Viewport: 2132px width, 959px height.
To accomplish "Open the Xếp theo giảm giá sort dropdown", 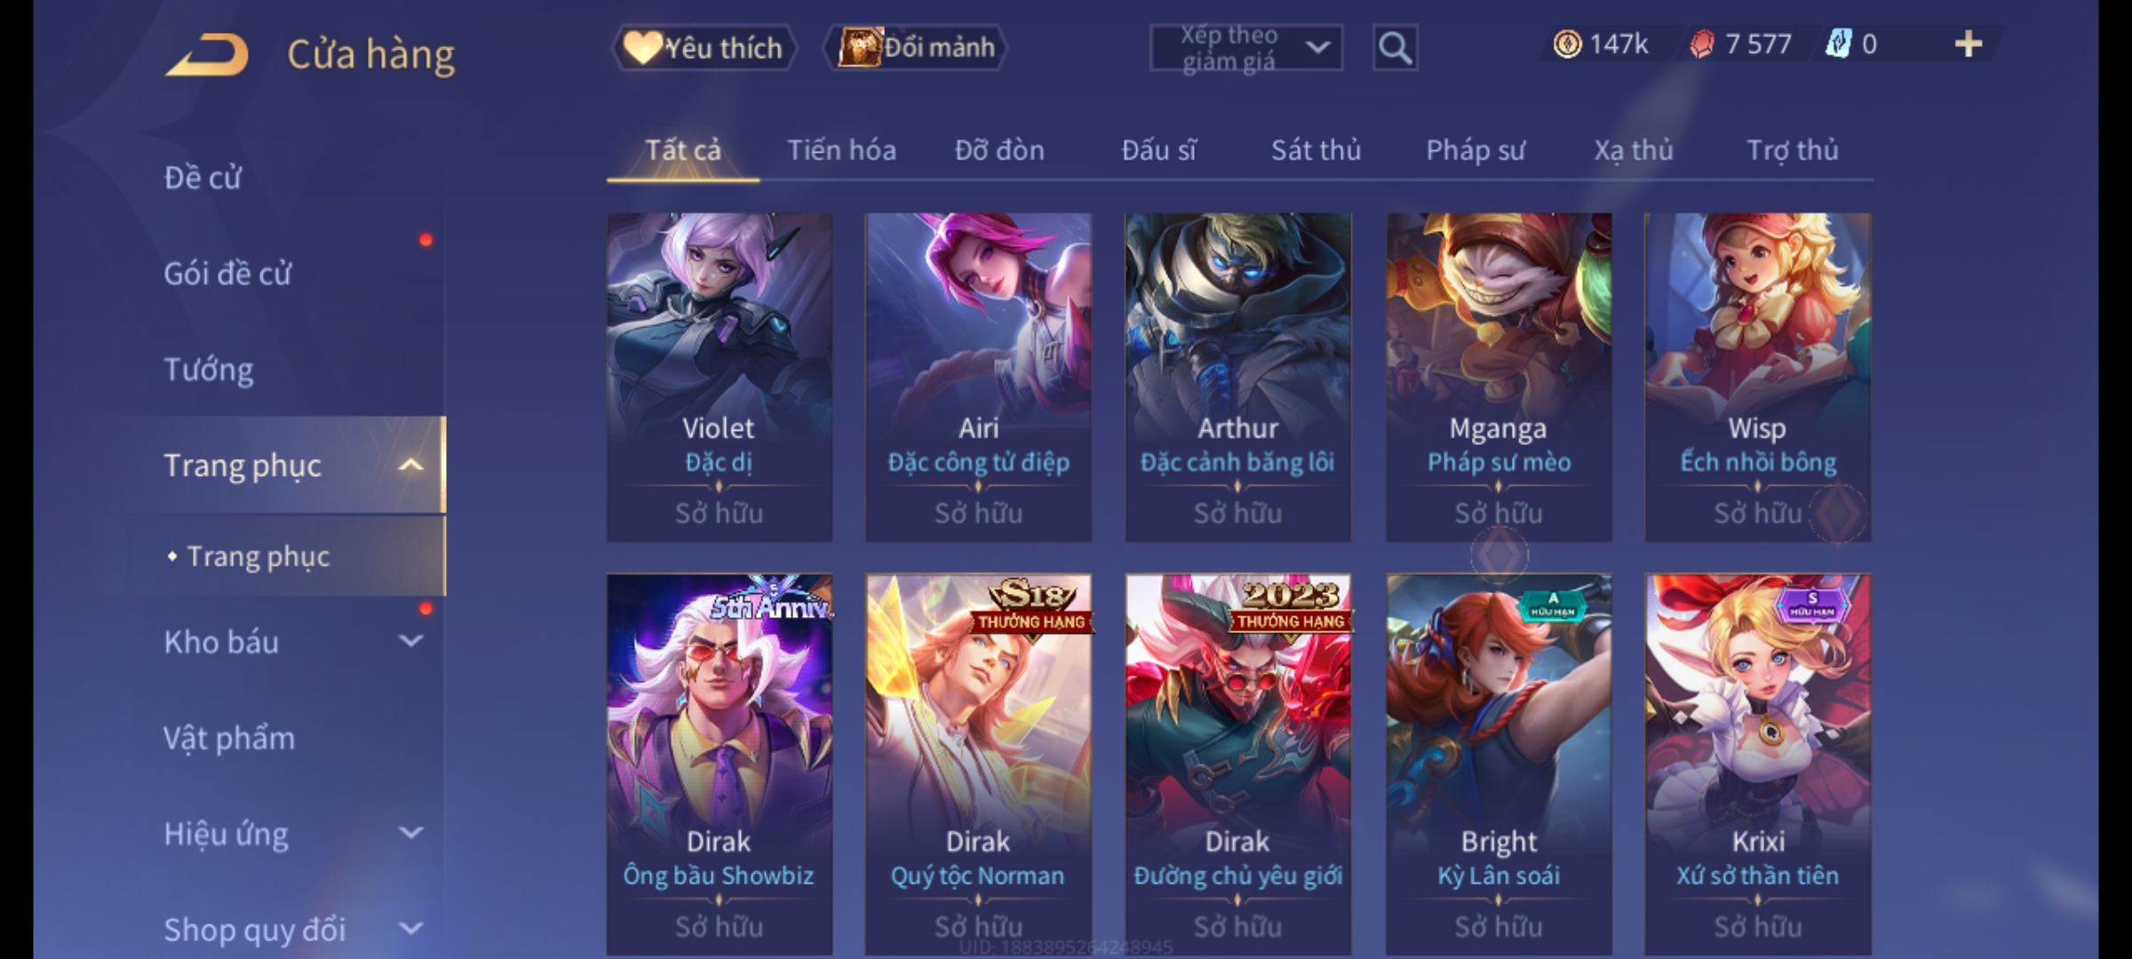I will click(x=1246, y=48).
